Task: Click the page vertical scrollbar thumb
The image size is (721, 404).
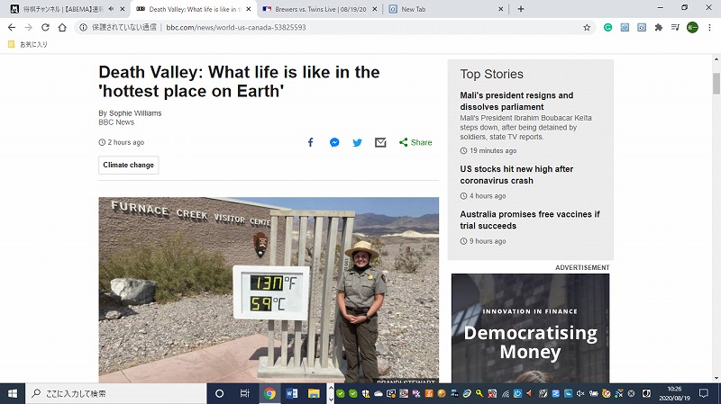Action: tap(716, 83)
